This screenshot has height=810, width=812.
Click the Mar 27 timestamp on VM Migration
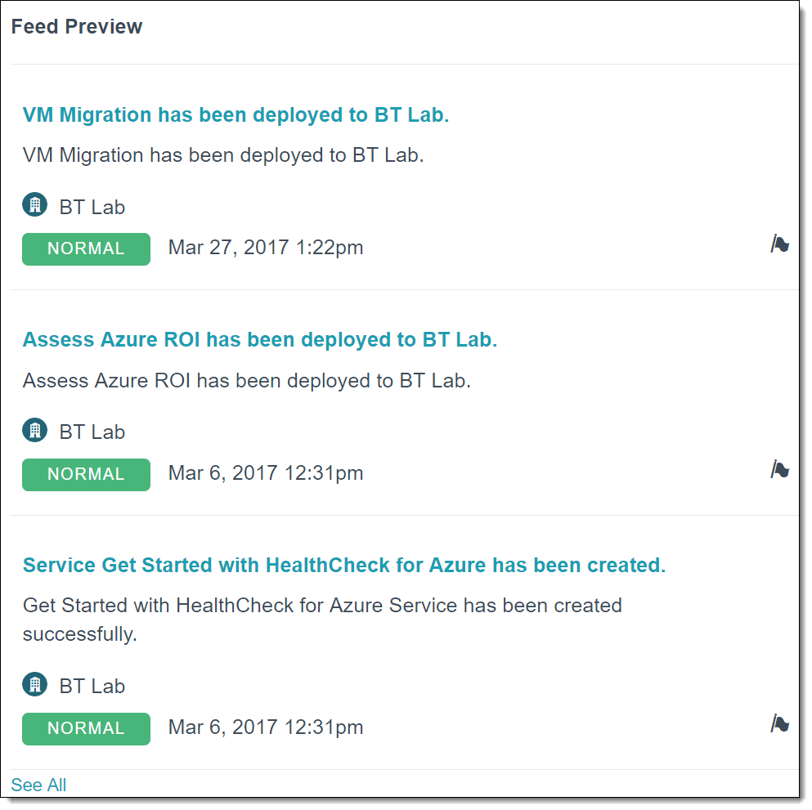pyautogui.click(x=265, y=247)
